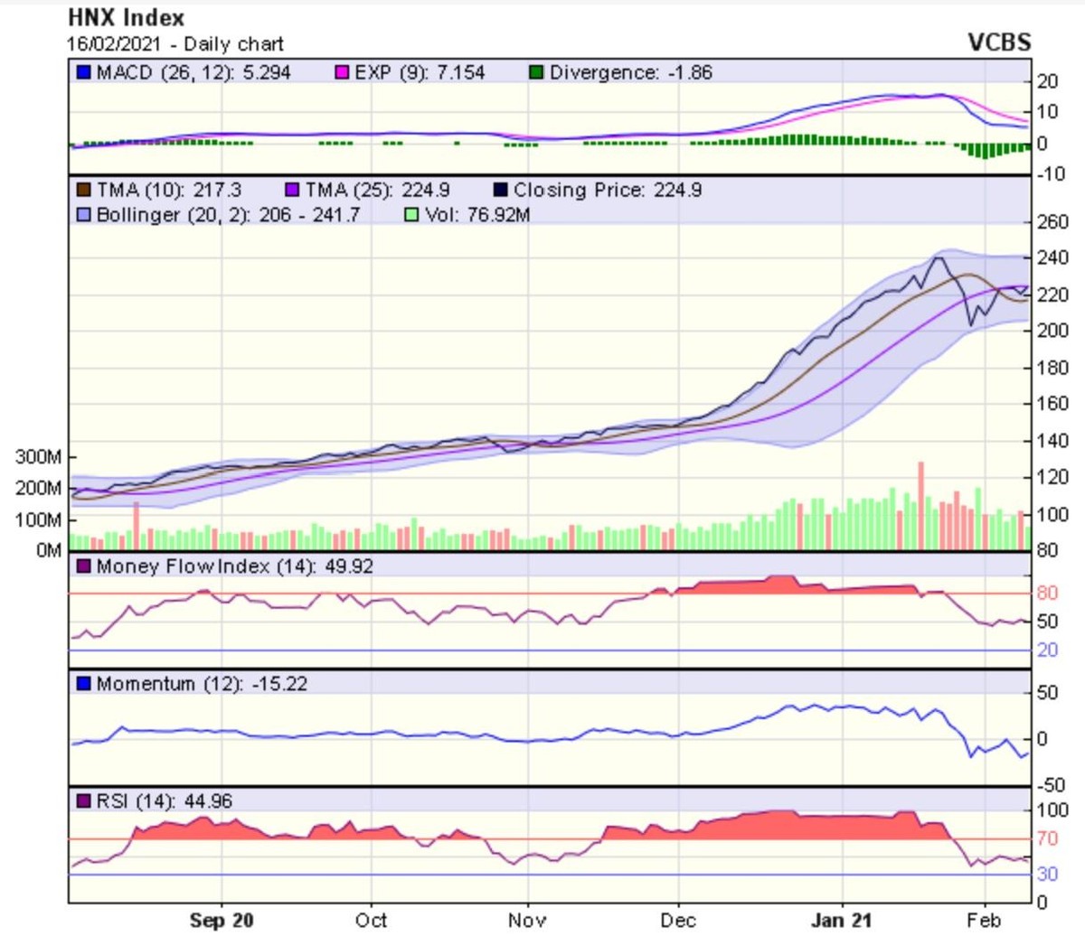This screenshot has width=1085, height=945.
Task: Click the dark Closing Price legend square
Action: (500, 190)
